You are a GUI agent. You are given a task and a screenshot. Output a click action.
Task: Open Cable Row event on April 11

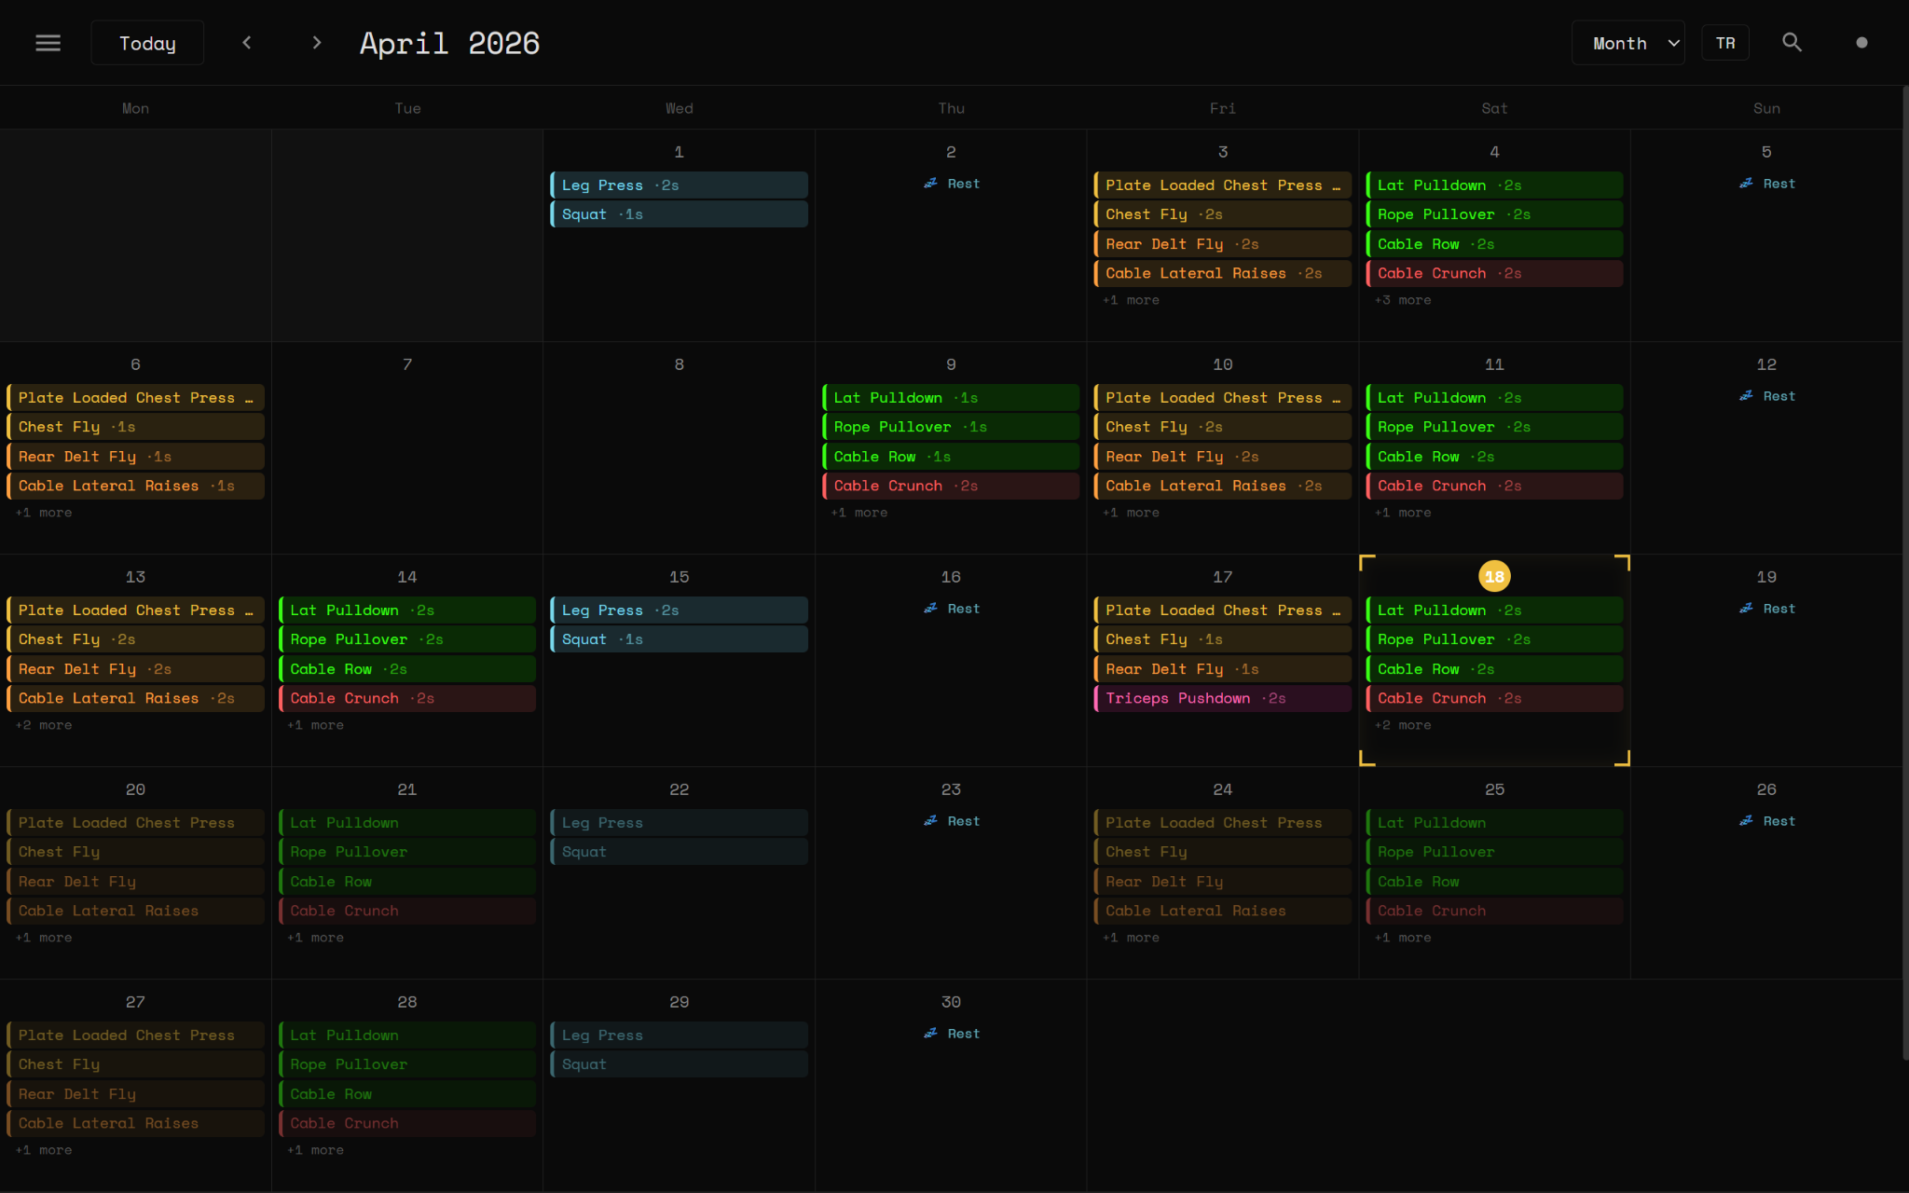[1494, 457]
